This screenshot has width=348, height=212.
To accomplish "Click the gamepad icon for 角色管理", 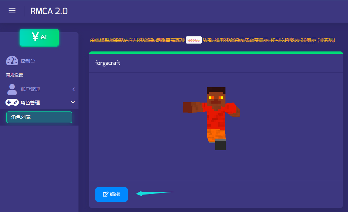I will (x=12, y=102).
